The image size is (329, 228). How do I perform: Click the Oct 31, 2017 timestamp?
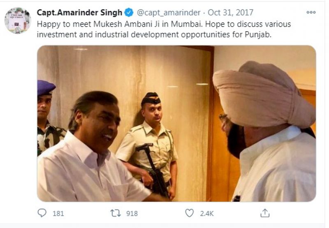[x=231, y=12]
